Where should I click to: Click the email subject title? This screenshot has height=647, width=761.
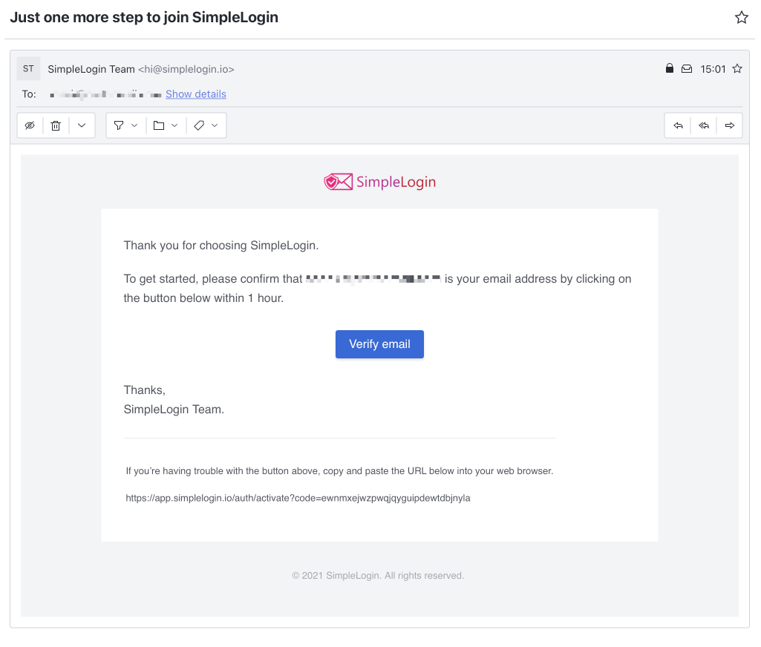[144, 18]
